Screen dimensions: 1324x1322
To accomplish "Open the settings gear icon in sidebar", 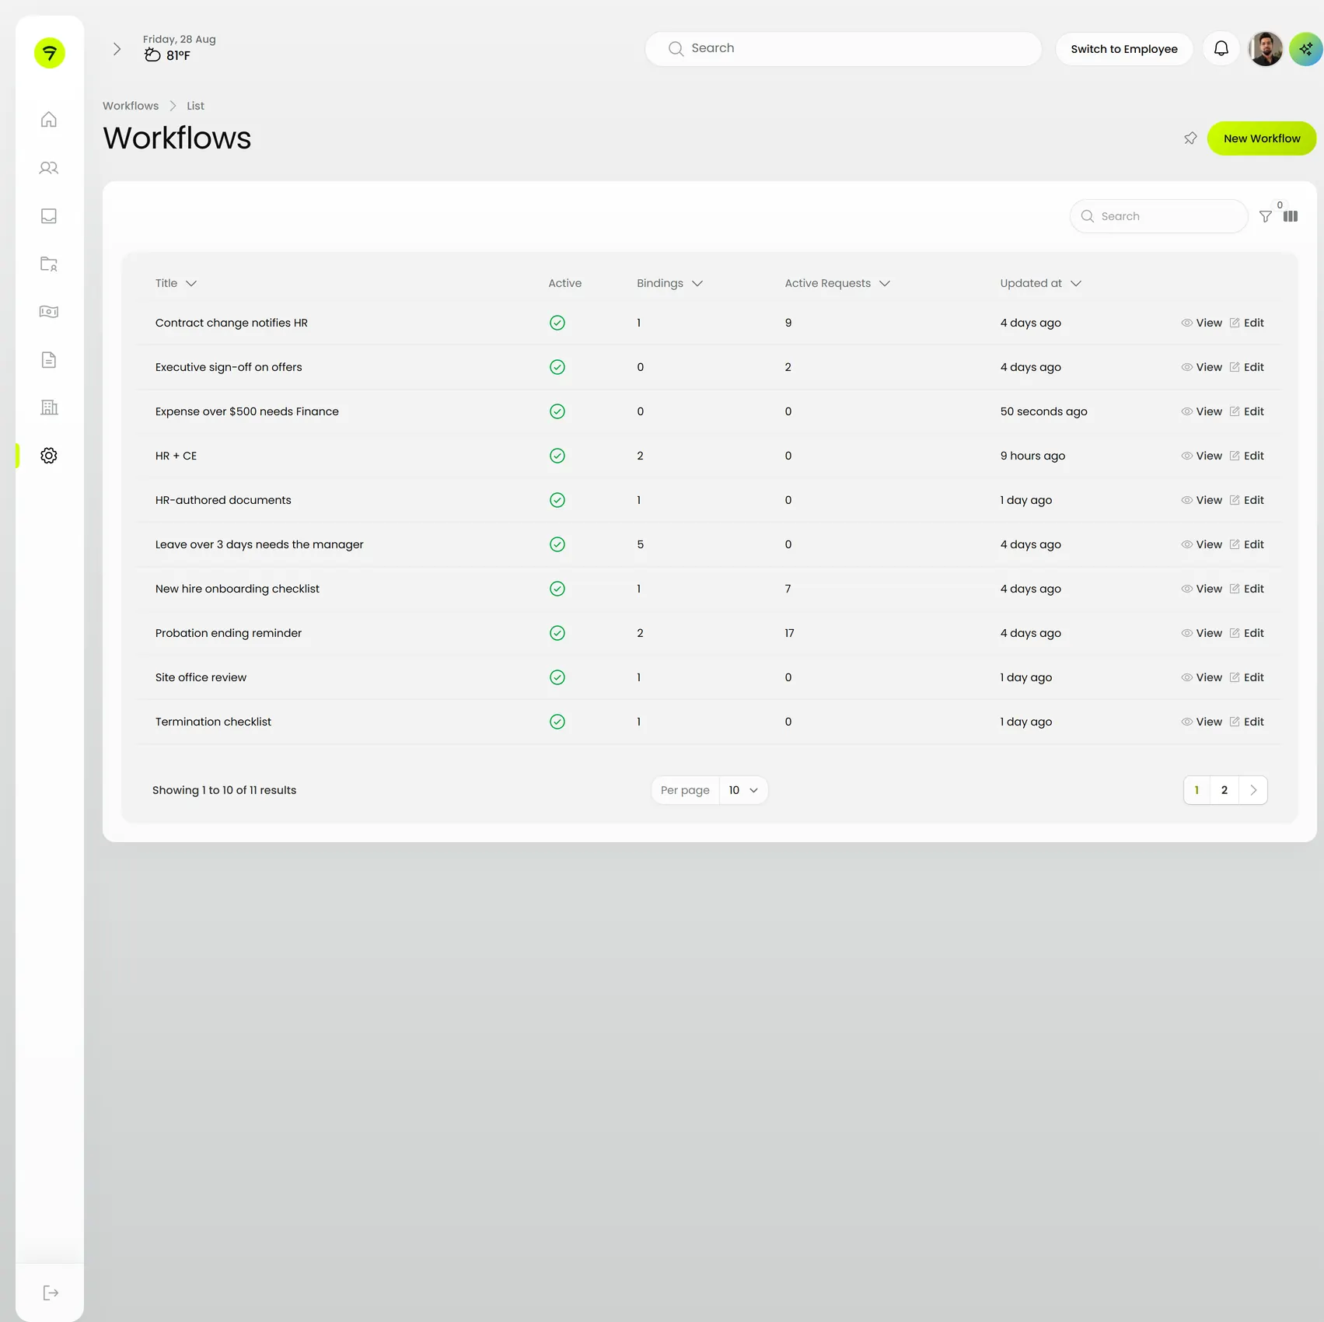I will point(49,456).
